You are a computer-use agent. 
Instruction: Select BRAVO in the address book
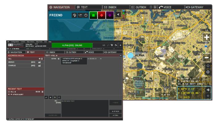pyautogui.click(x=12, y=62)
